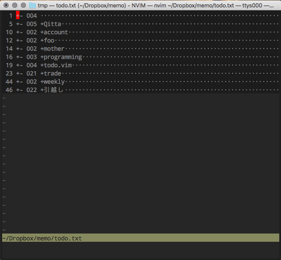Click the +mother project text
Image resolution: width=281 pixels, height=260 pixels.
(x=52, y=49)
